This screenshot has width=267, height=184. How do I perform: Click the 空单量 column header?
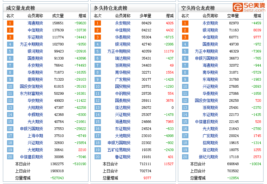(233, 16)
